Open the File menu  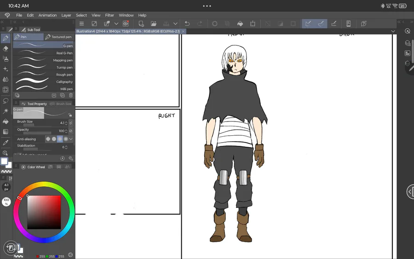point(19,15)
